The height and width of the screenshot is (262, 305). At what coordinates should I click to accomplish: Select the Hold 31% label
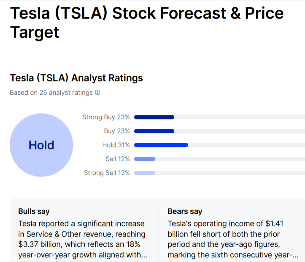click(x=116, y=145)
